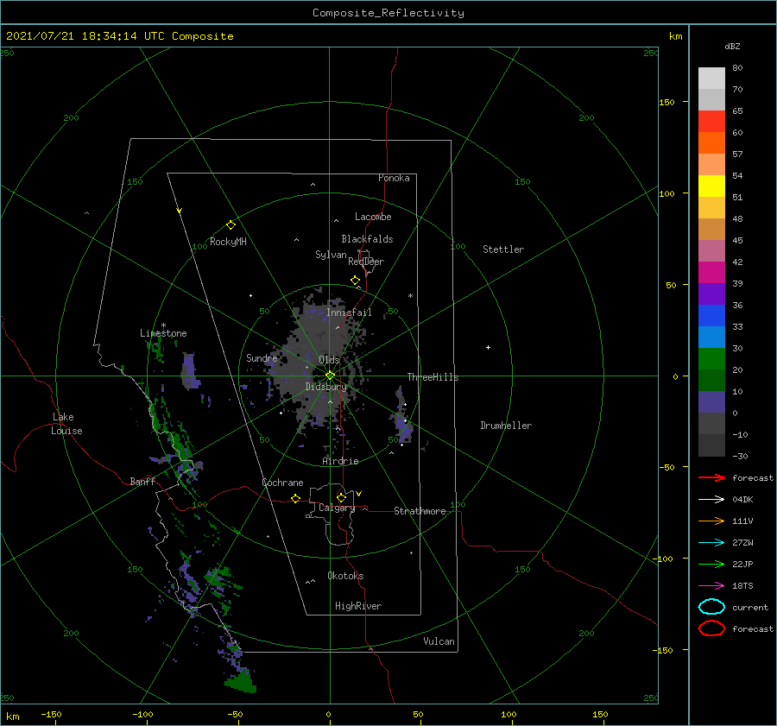Click the Lacombe city label
The height and width of the screenshot is (726, 777).
point(373,217)
